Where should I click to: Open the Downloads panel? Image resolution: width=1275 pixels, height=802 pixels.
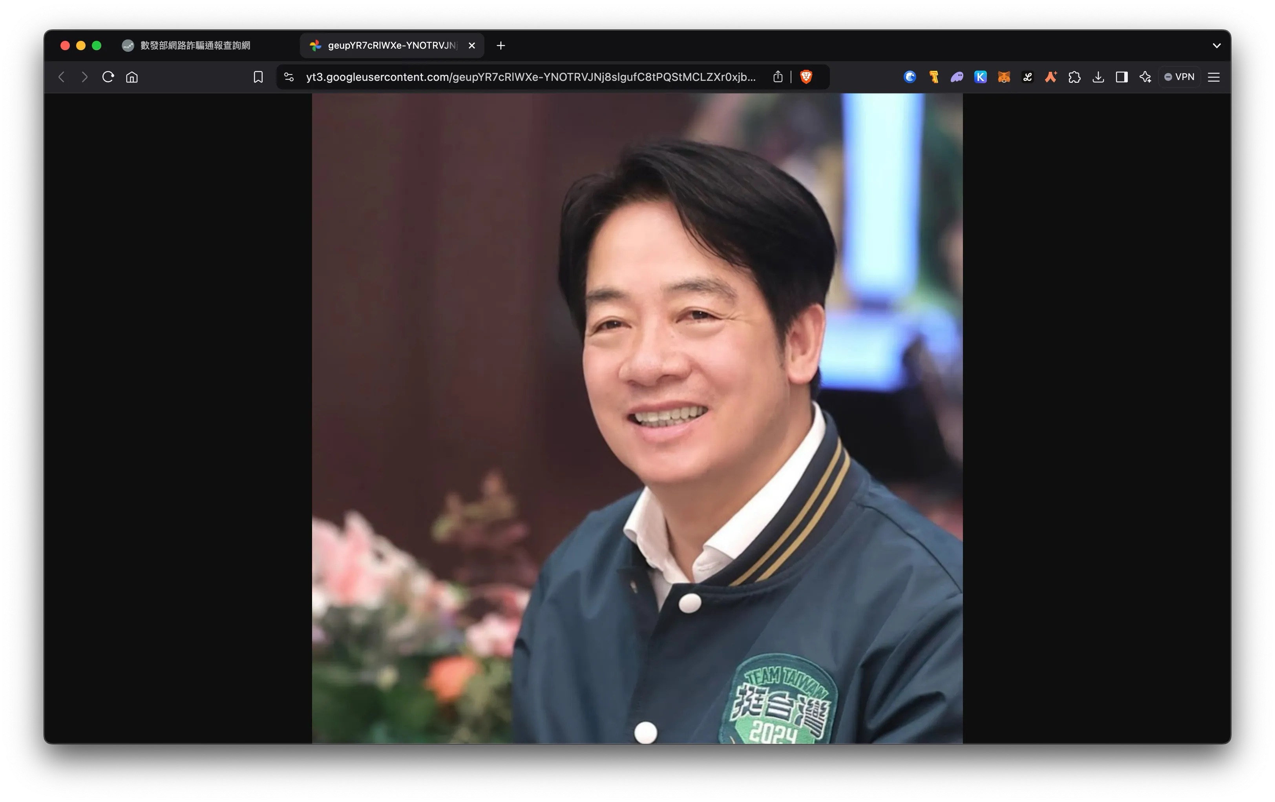pos(1098,77)
